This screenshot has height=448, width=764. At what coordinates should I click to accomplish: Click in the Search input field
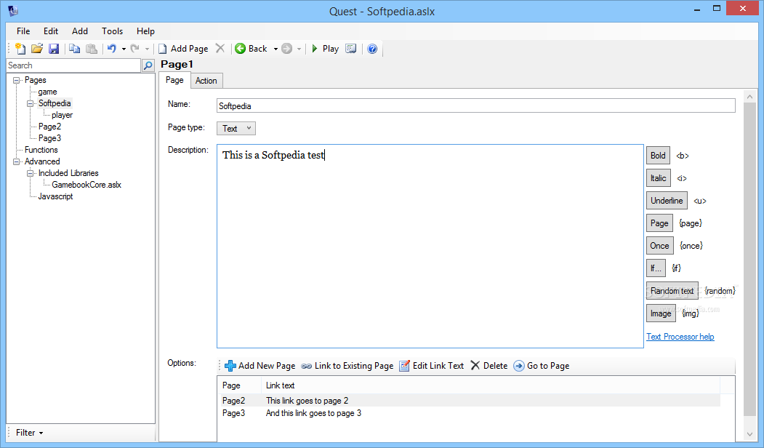click(73, 65)
